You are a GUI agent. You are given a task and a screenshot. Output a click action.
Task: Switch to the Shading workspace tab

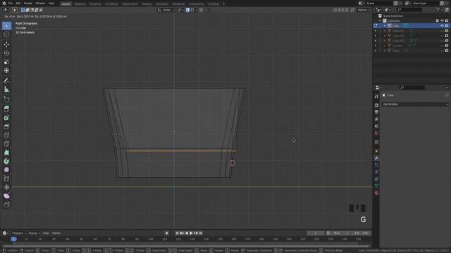coord(147,4)
